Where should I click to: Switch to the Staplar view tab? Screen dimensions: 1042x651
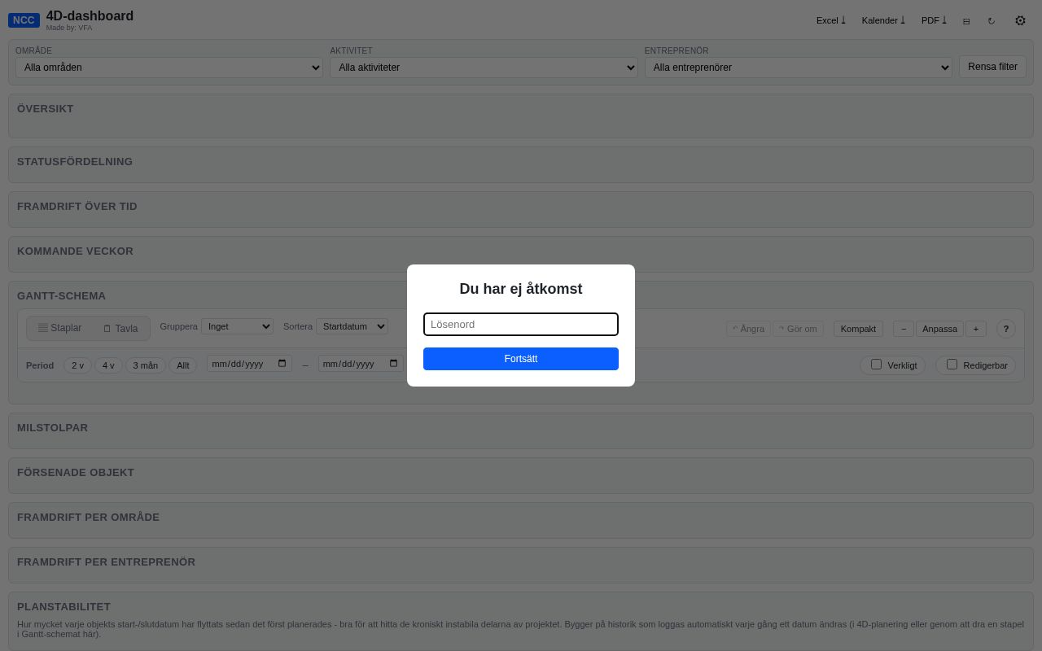coord(59,328)
